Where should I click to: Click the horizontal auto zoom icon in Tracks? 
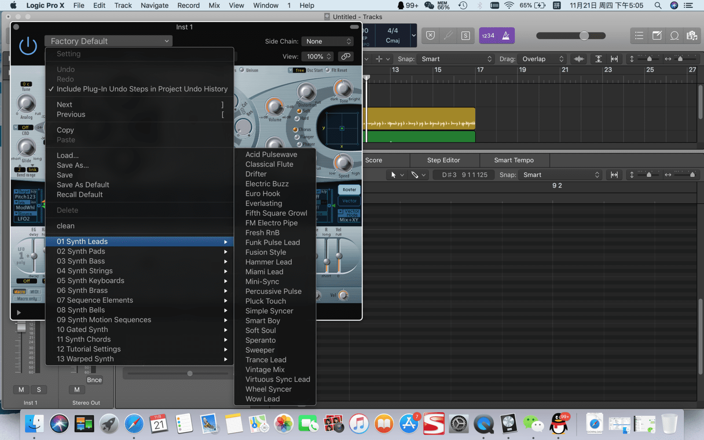[614, 59]
